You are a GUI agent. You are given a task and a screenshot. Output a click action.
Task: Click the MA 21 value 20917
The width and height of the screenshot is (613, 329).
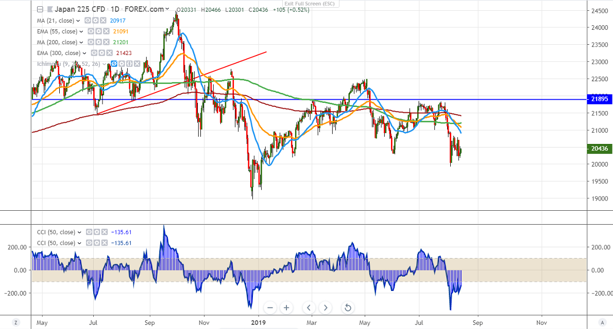point(117,20)
